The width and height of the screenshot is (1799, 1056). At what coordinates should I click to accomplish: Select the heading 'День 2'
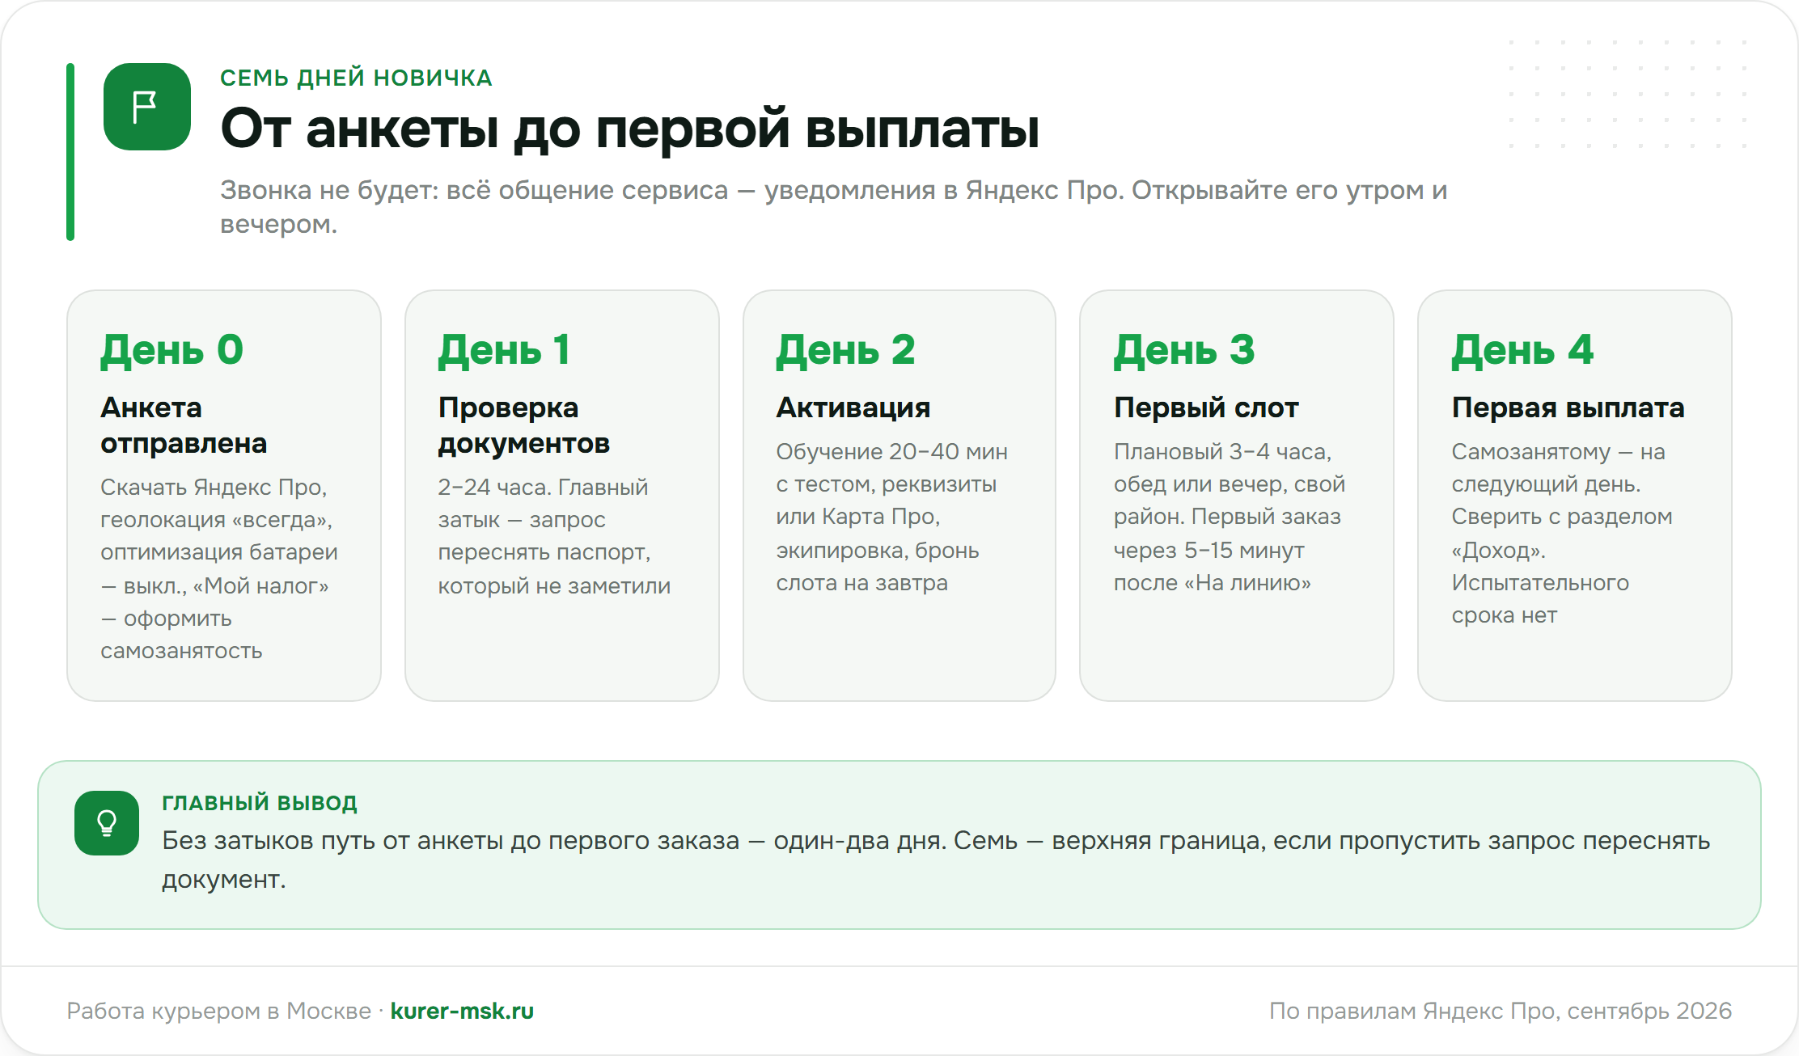click(845, 350)
